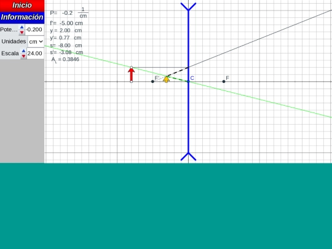This screenshot has width=332, height=249.
Task: Click the top diverging lens arrowhead
Action: [x=188, y=7]
